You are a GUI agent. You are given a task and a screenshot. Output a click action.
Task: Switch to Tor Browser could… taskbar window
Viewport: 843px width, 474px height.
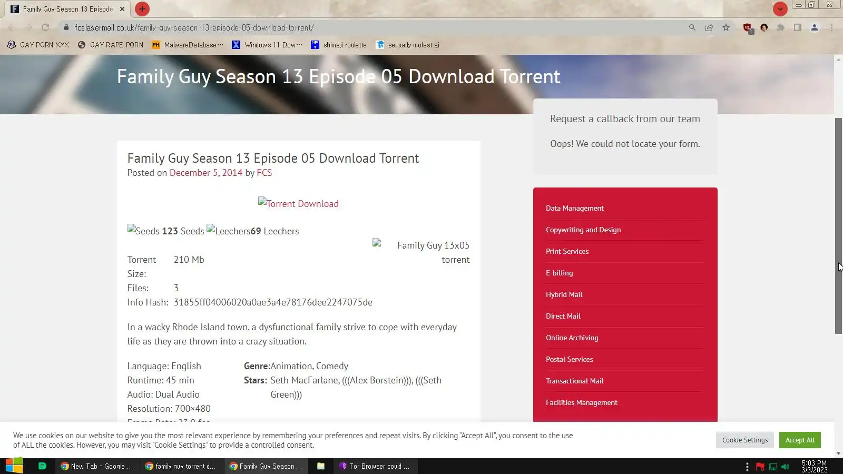(x=375, y=466)
